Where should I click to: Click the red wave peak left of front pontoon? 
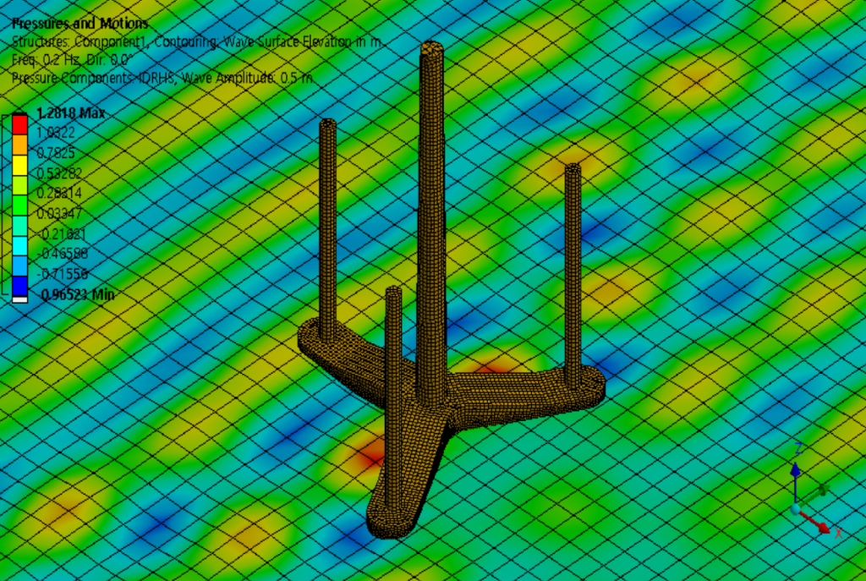[x=370, y=457]
